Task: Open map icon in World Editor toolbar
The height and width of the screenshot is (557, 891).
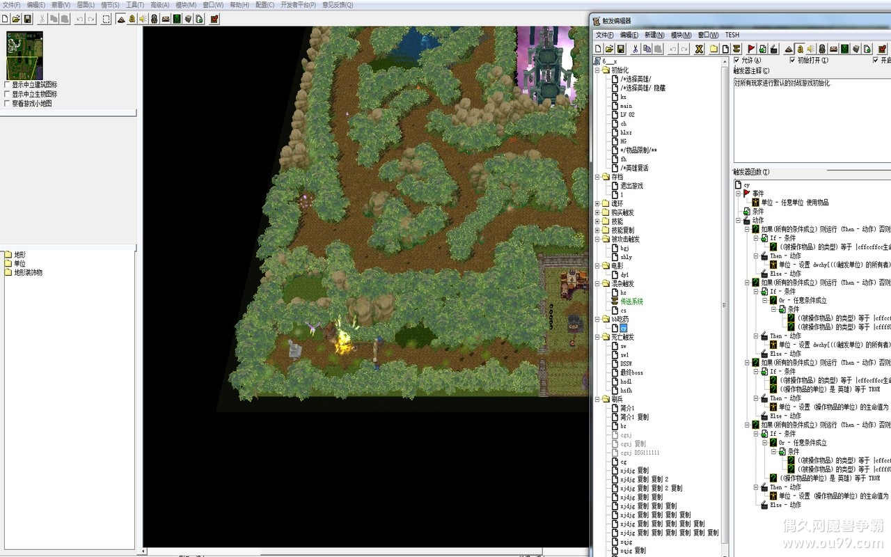Action: click(x=16, y=19)
